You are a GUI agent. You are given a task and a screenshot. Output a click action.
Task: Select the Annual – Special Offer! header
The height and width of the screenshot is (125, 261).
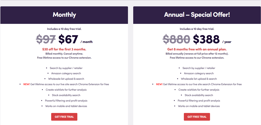(x=197, y=15)
